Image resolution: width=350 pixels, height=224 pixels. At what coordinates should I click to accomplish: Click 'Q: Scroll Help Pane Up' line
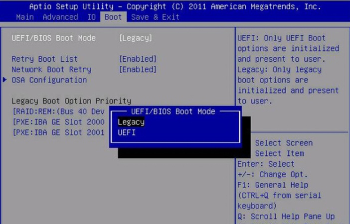click(286, 217)
